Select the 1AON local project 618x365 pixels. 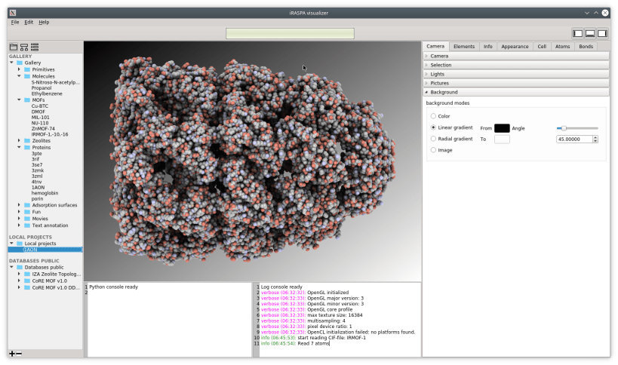click(45, 250)
